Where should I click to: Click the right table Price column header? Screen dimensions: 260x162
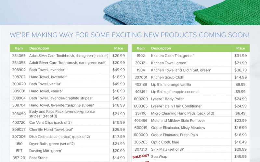click(x=240, y=48)
